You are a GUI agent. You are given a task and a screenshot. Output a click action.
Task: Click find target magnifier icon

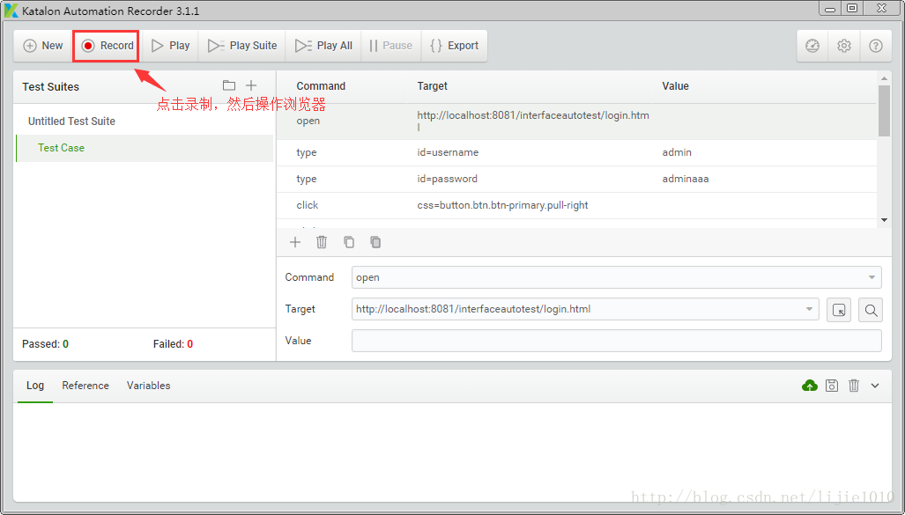(871, 310)
